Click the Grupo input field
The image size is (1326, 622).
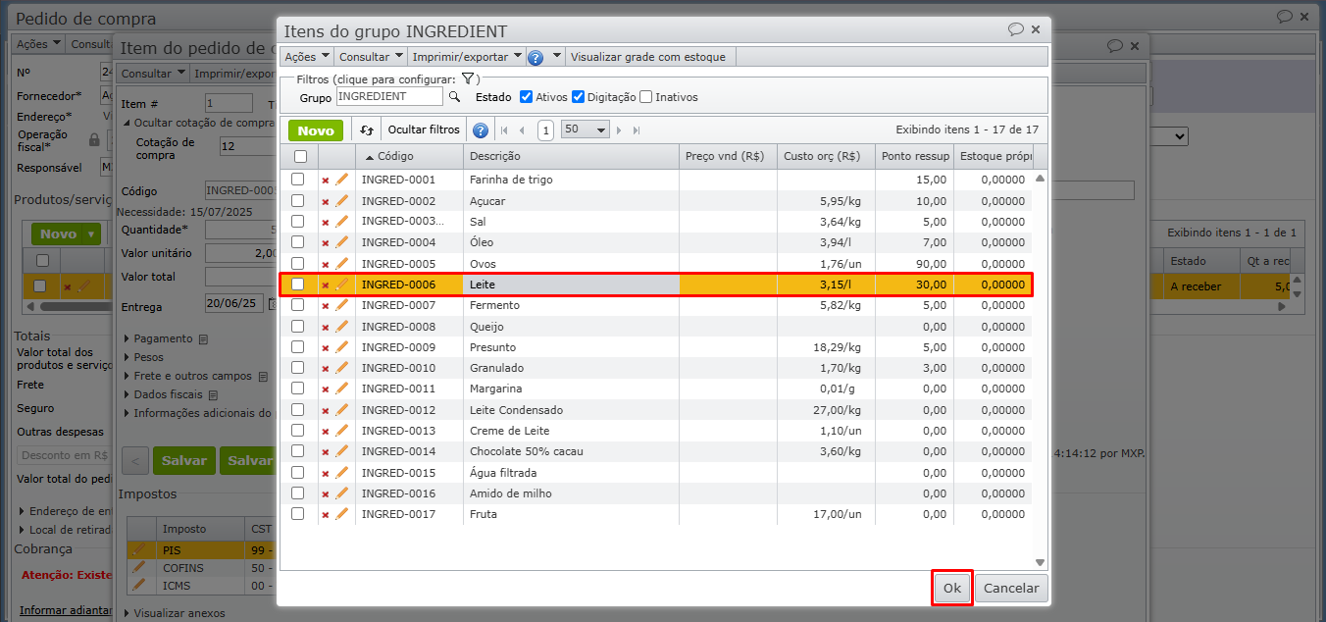(x=389, y=97)
